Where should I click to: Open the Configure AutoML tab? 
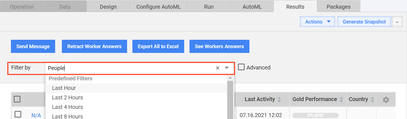(x=158, y=6)
